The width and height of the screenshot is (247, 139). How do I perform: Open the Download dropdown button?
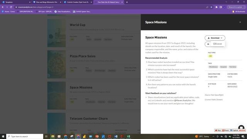pos(215,38)
